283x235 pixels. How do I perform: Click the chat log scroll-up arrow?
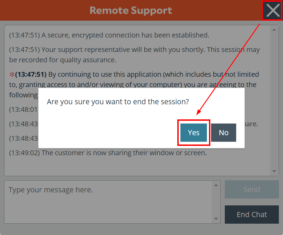[x=274, y=30]
